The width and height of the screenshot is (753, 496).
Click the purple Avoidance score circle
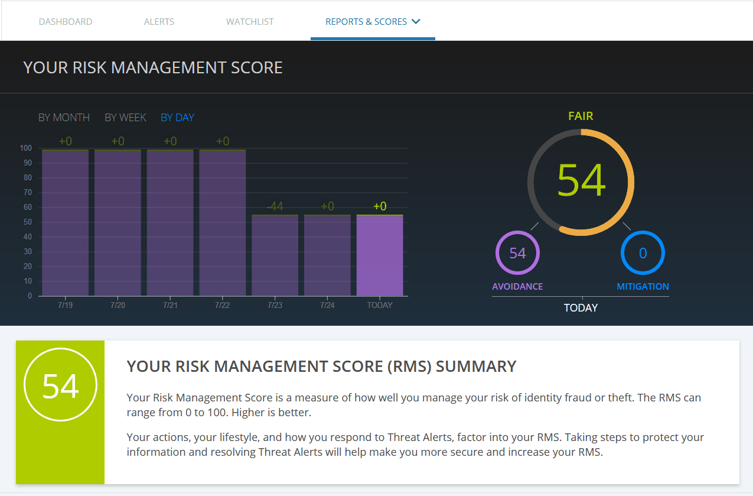(x=517, y=253)
